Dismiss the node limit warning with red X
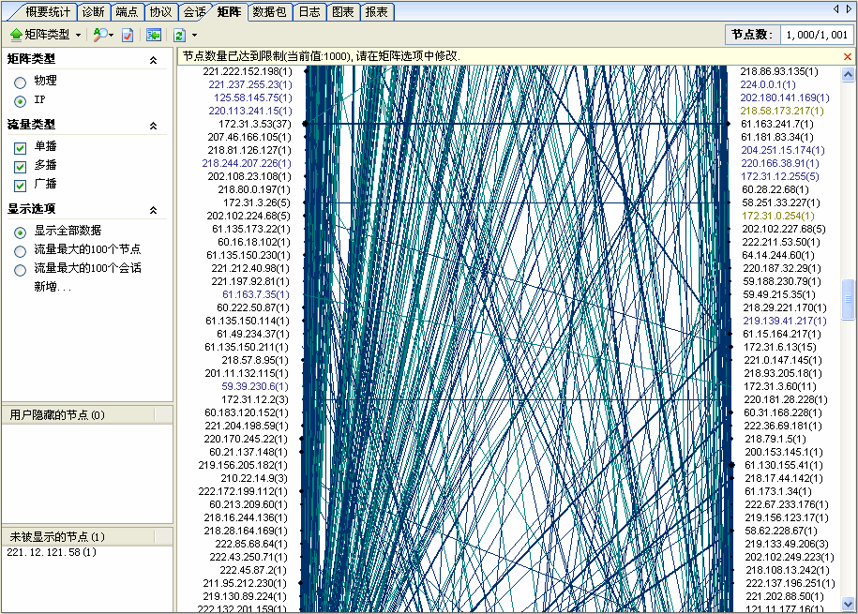 (x=847, y=55)
